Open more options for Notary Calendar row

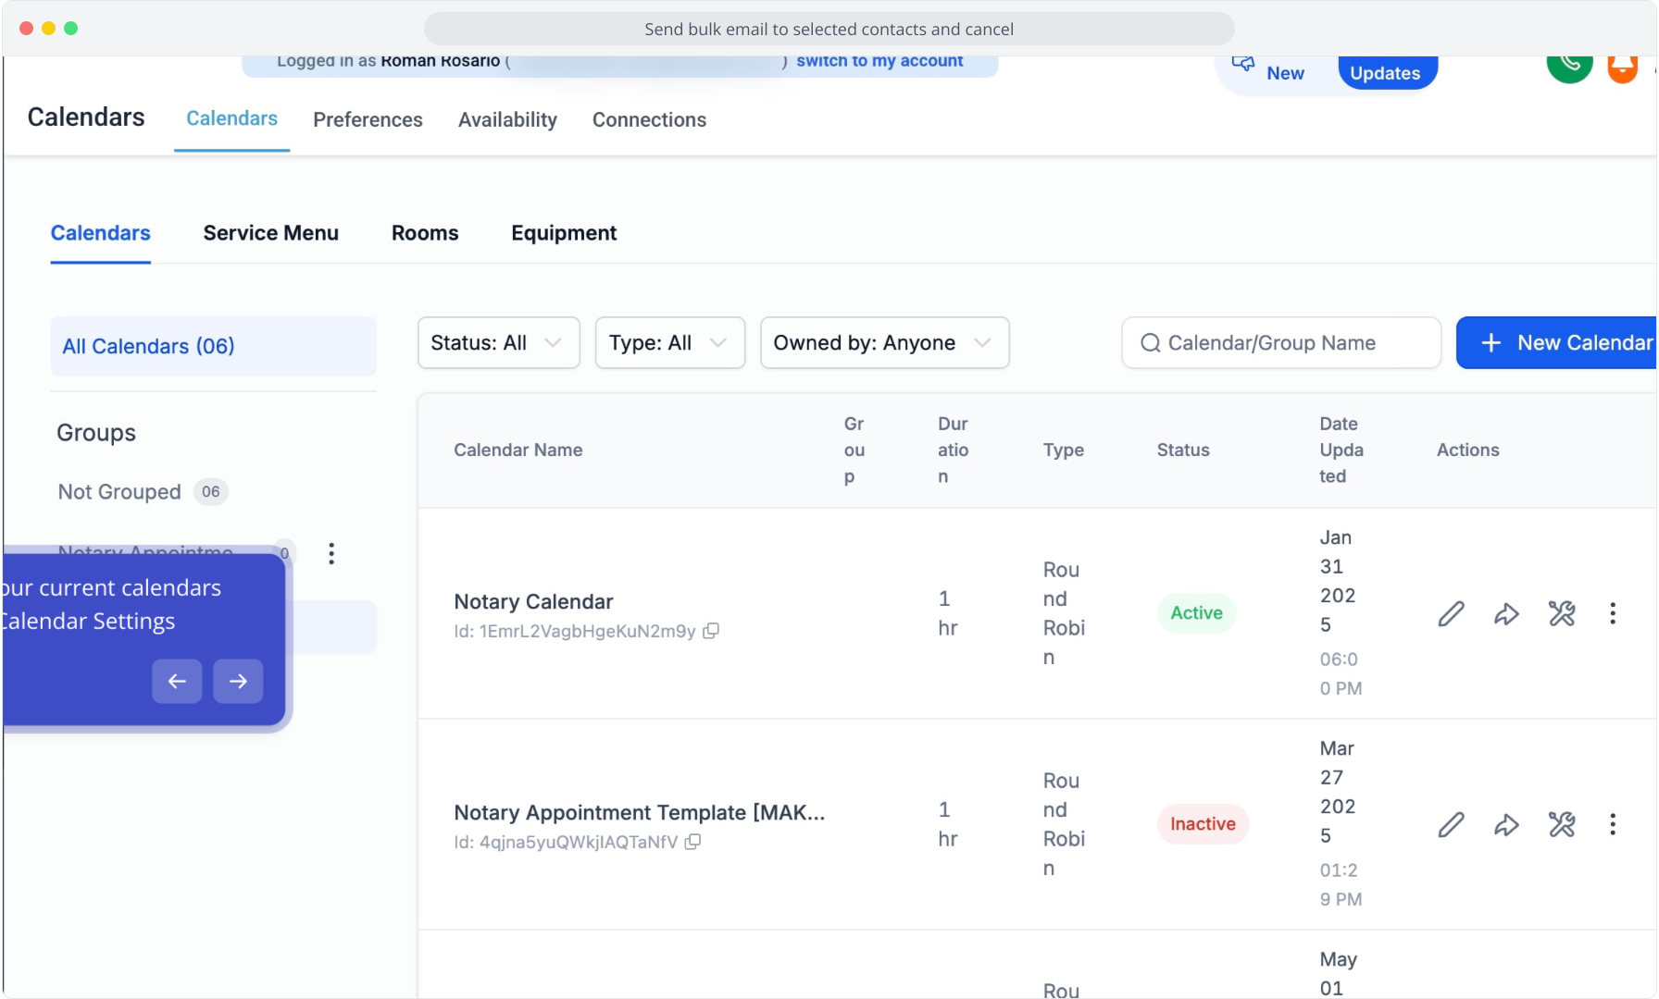(x=1613, y=613)
